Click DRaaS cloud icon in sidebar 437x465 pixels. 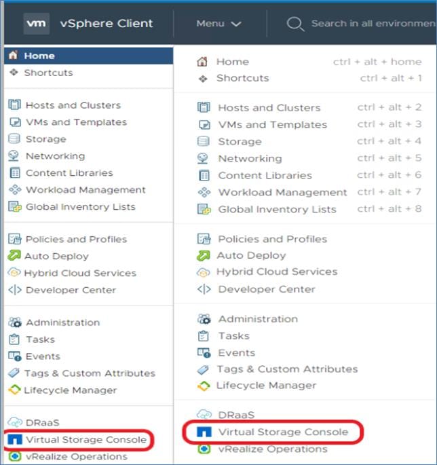click(x=15, y=422)
